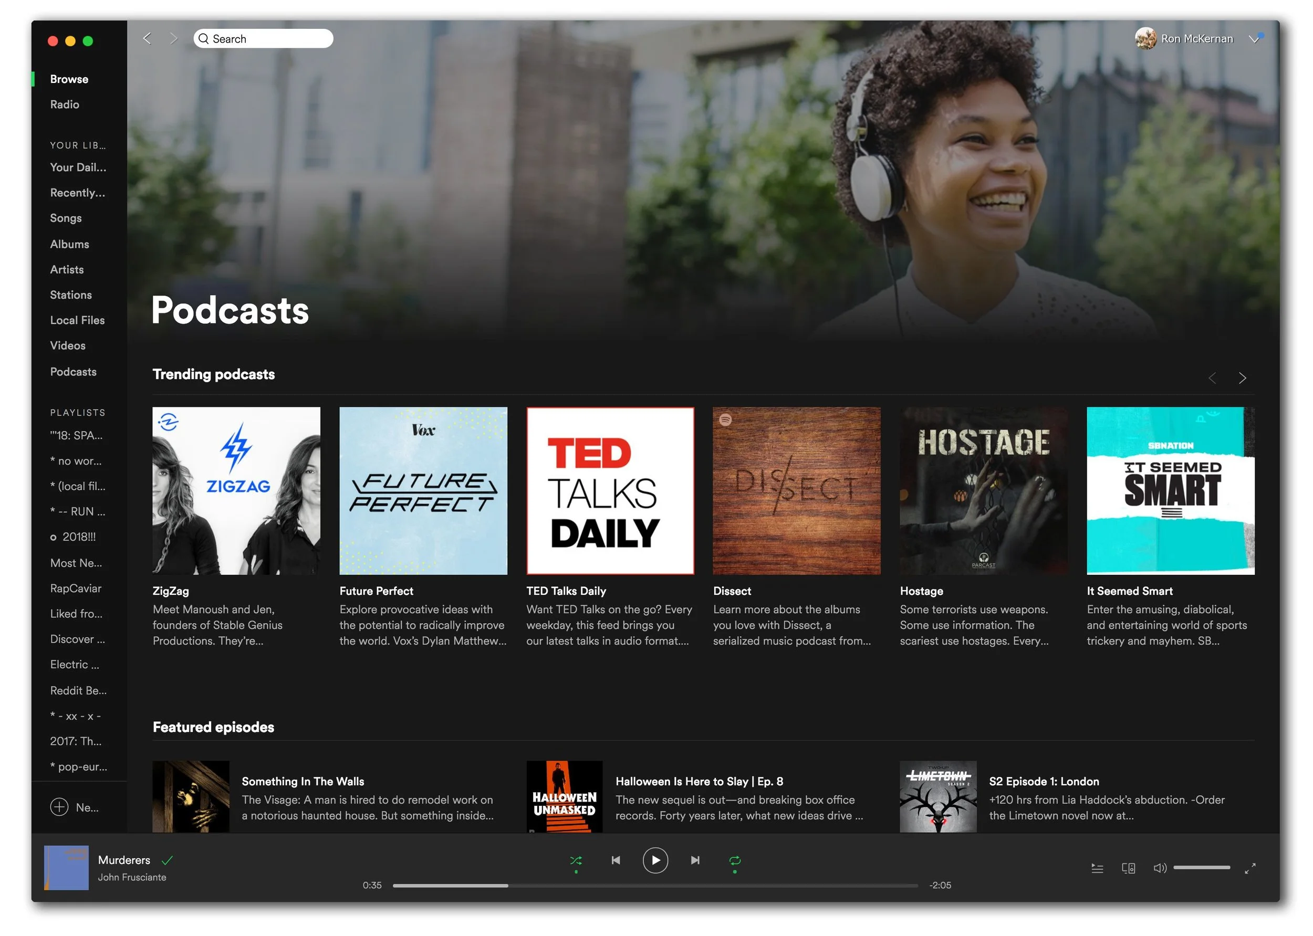Image resolution: width=1313 pixels, height=936 pixels.
Task: Open John Frusciante artist link
Action: point(132,878)
